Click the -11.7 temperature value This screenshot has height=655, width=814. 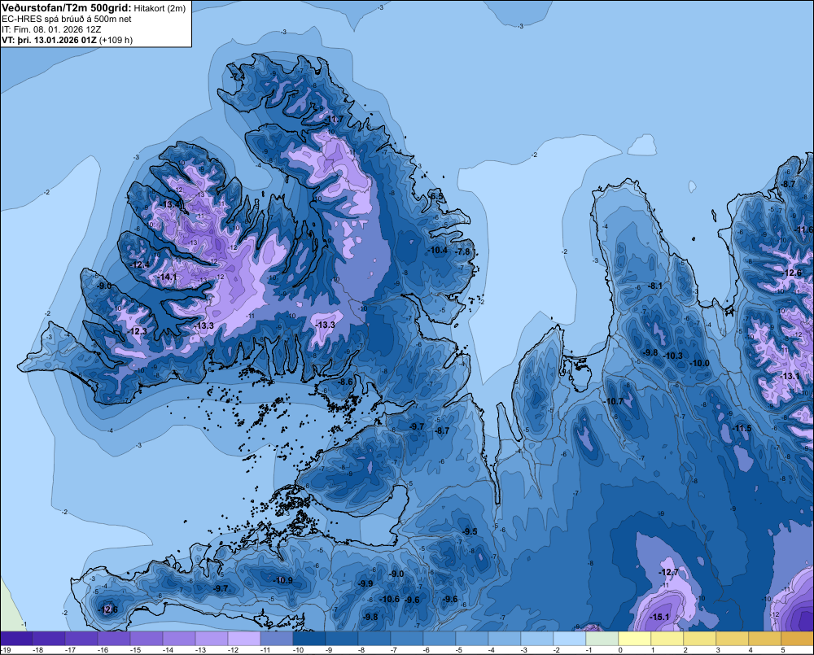click(x=334, y=120)
